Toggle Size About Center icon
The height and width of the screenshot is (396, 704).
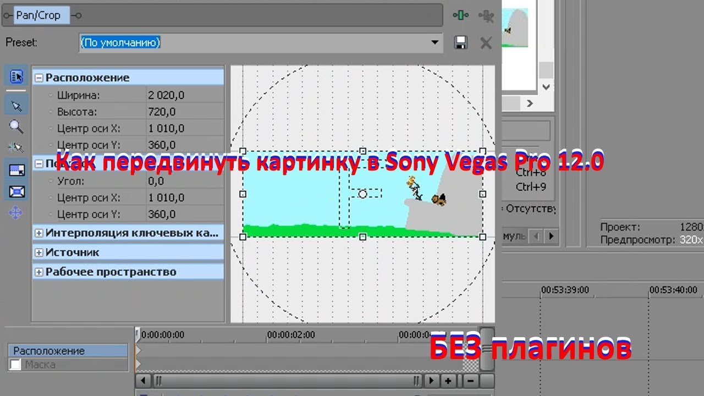click(16, 191)
